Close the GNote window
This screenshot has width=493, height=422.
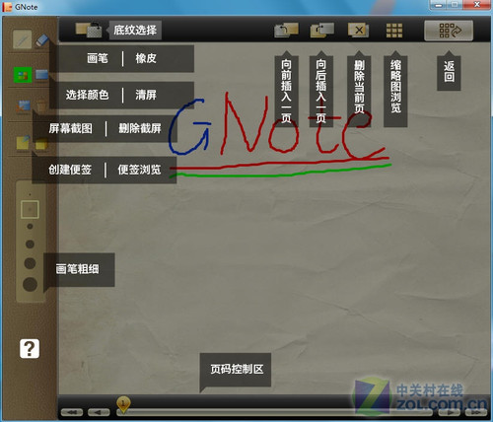click(476, 5)
